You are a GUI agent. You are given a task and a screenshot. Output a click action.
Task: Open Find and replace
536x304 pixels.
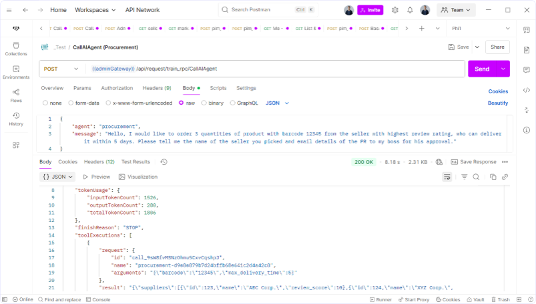(x=59, y=299)
